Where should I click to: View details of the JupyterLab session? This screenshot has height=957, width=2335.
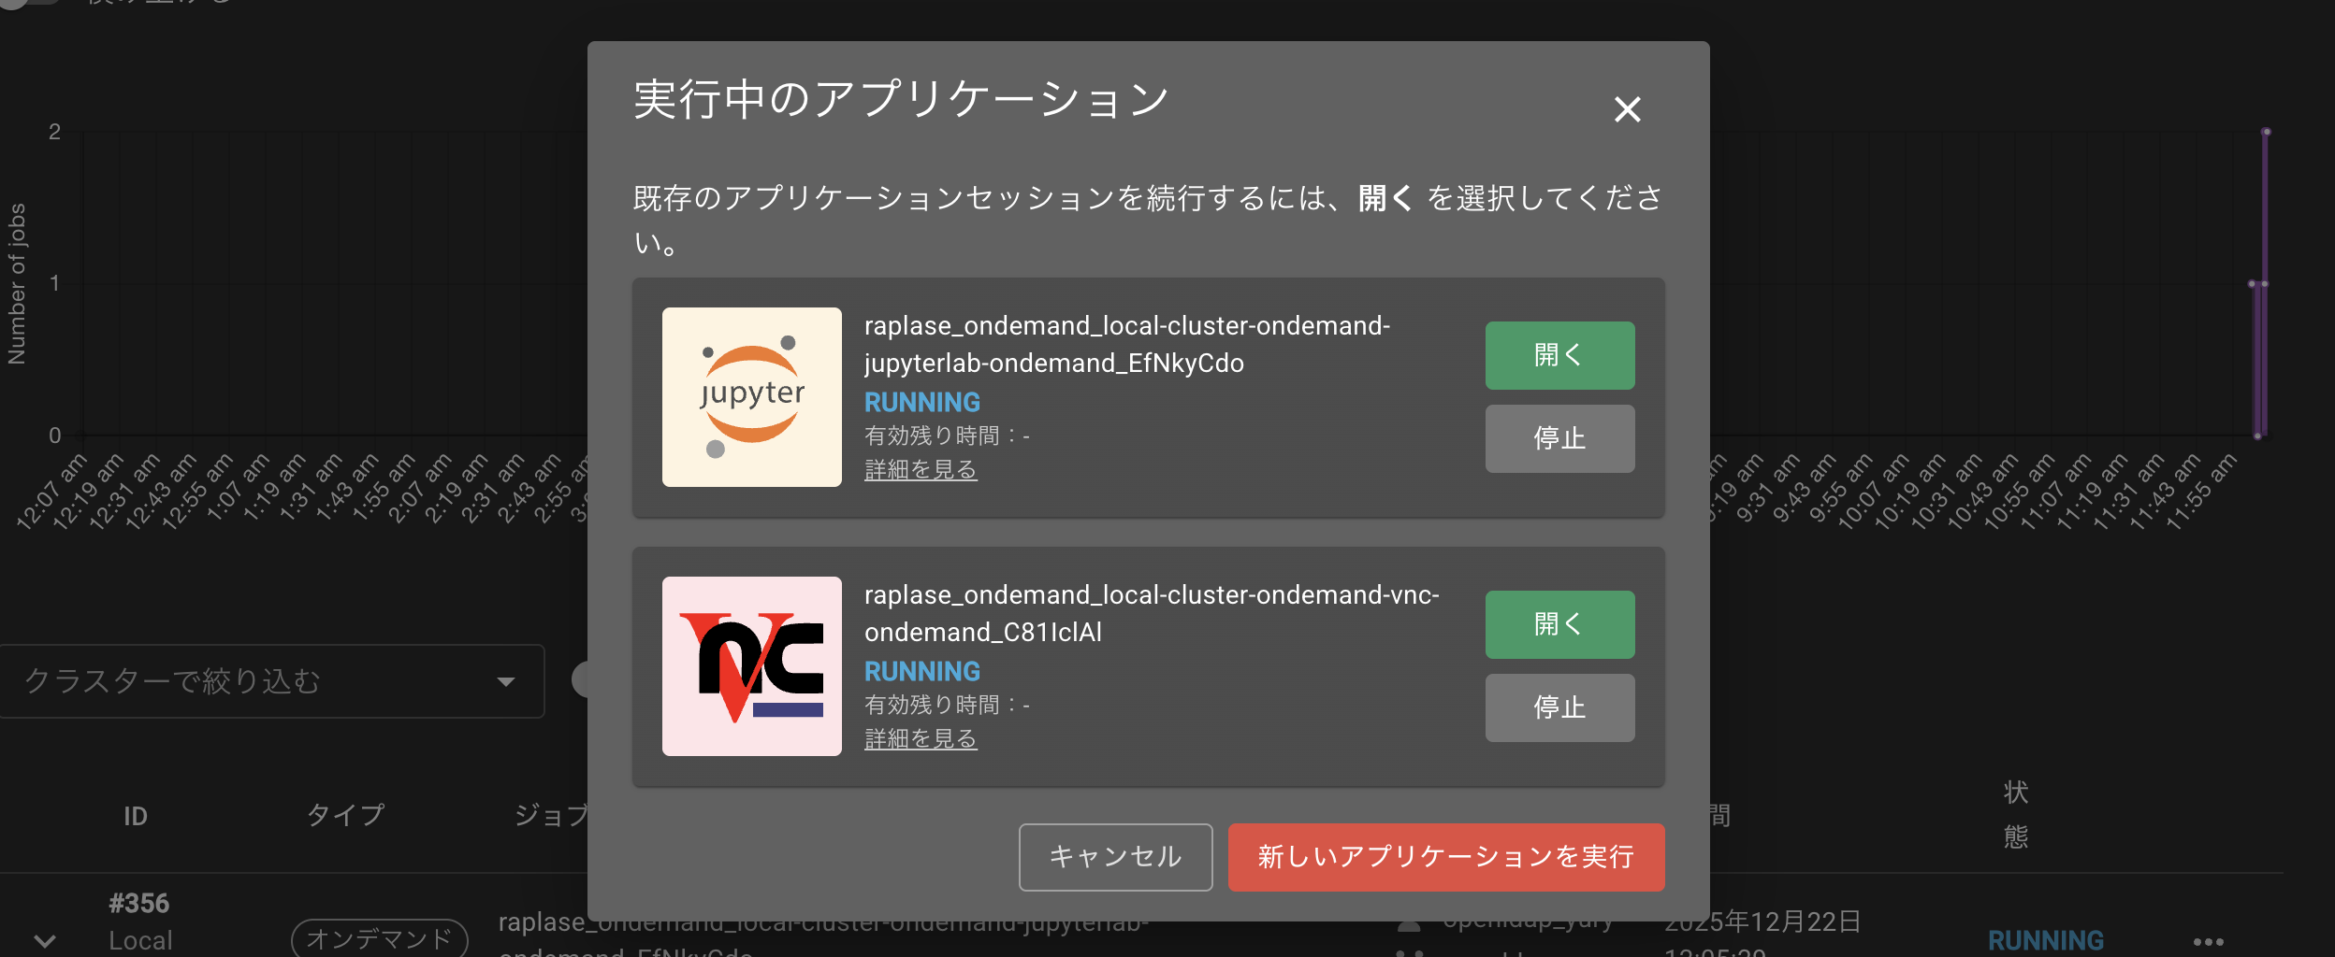point(921,470)
